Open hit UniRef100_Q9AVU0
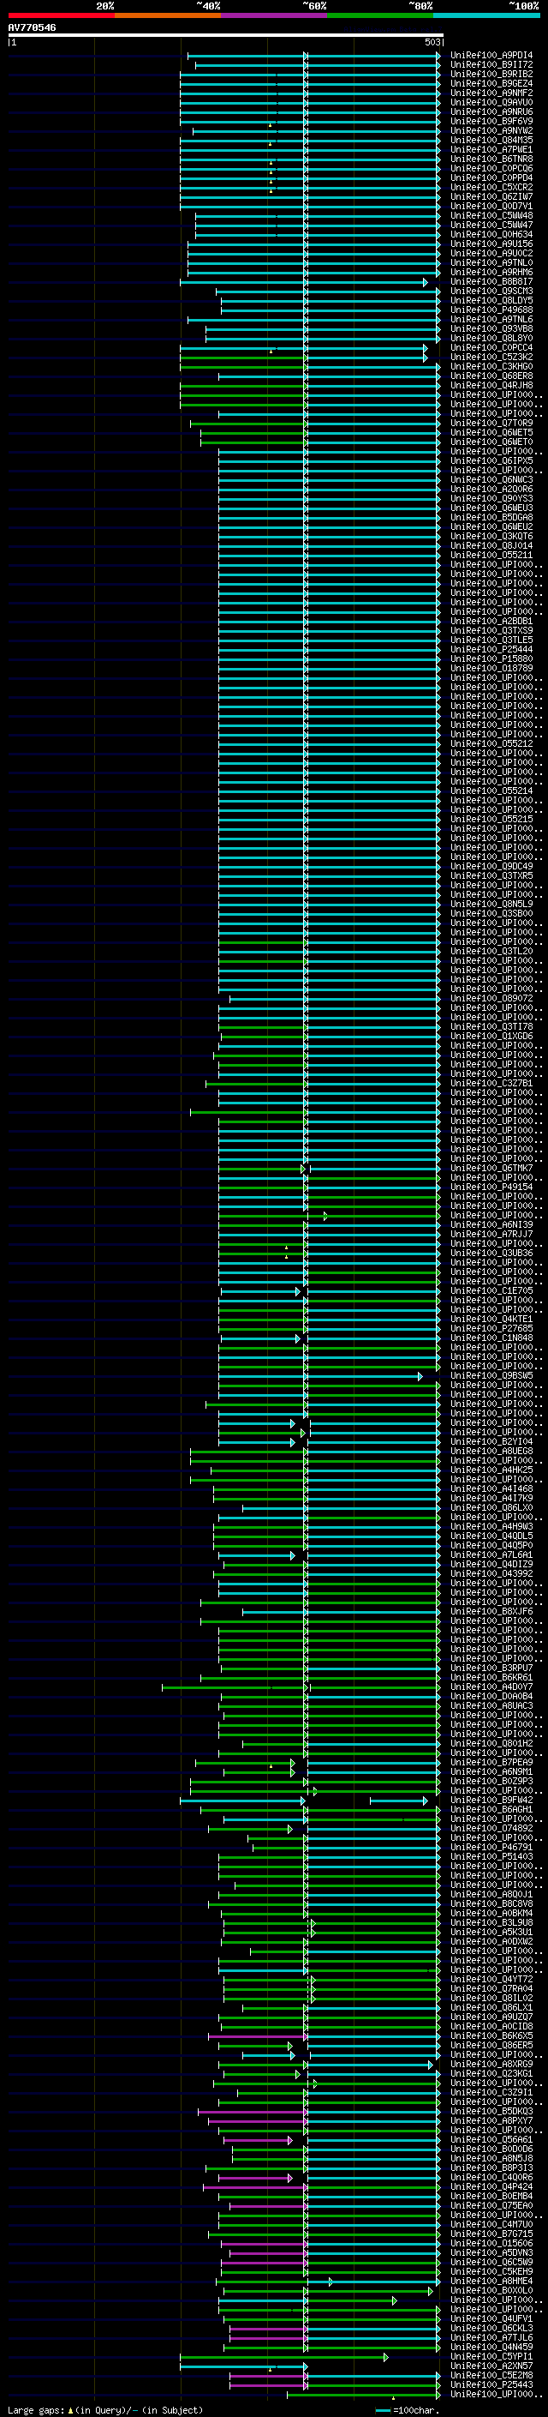The height and width of the screenshot is (2417, 548). pyautogui.click(x=491, y=102)
